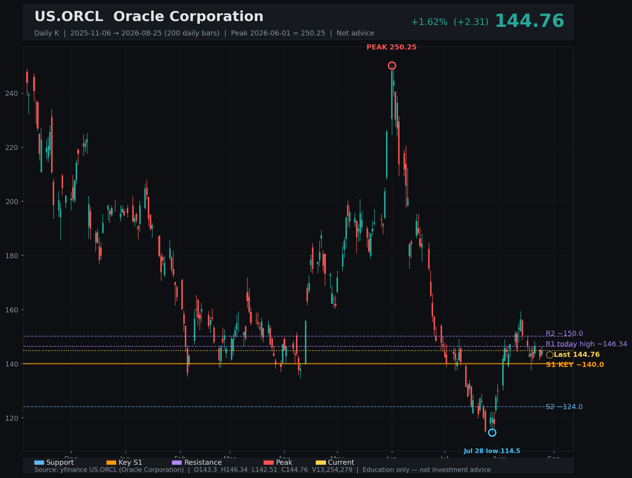The height and width of the screenshot is (478, 632).
Task: Click the 120 y-axis tick label
Action: (x=12, y=418)
